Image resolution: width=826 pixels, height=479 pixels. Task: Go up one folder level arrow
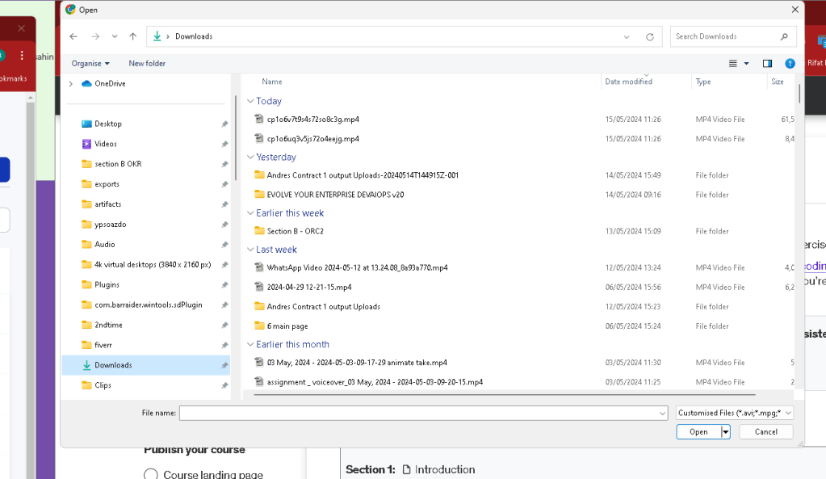click(x=132, y=36)
